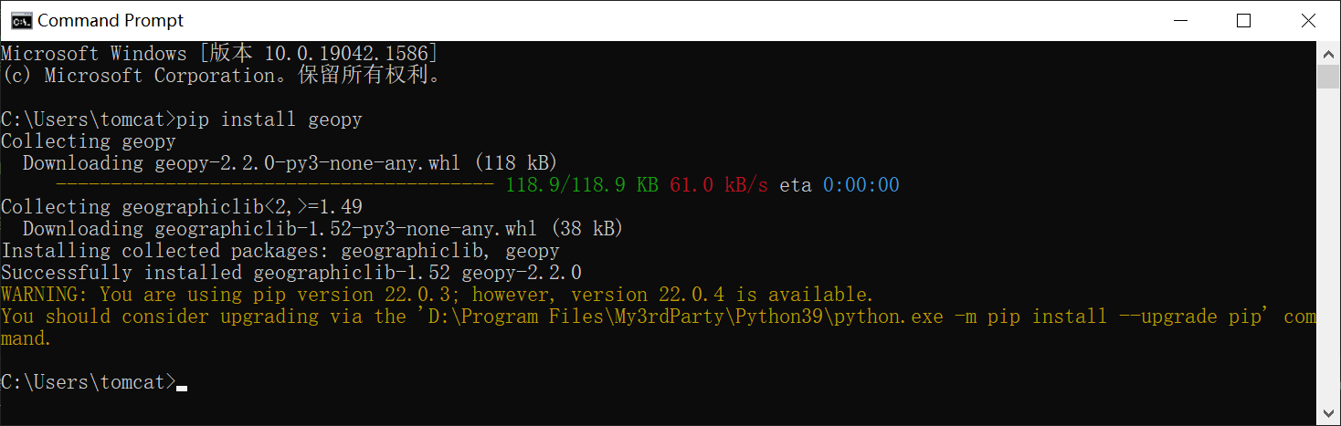The height and width of the screenshot is (426, 1341).
Task: Click the "Microsoft Windows" version line
Action: click(220, 54)
